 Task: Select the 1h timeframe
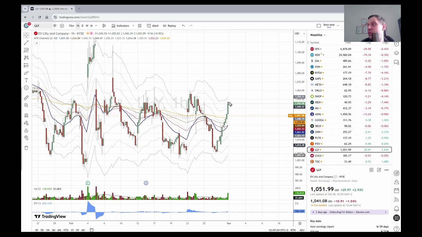[78, 26]
